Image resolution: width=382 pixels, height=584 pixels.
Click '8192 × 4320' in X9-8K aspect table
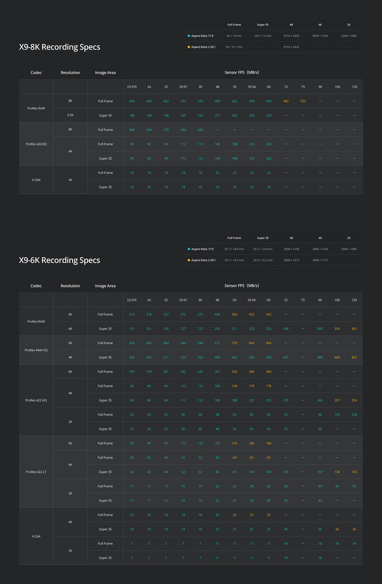[x=292, y=36]
